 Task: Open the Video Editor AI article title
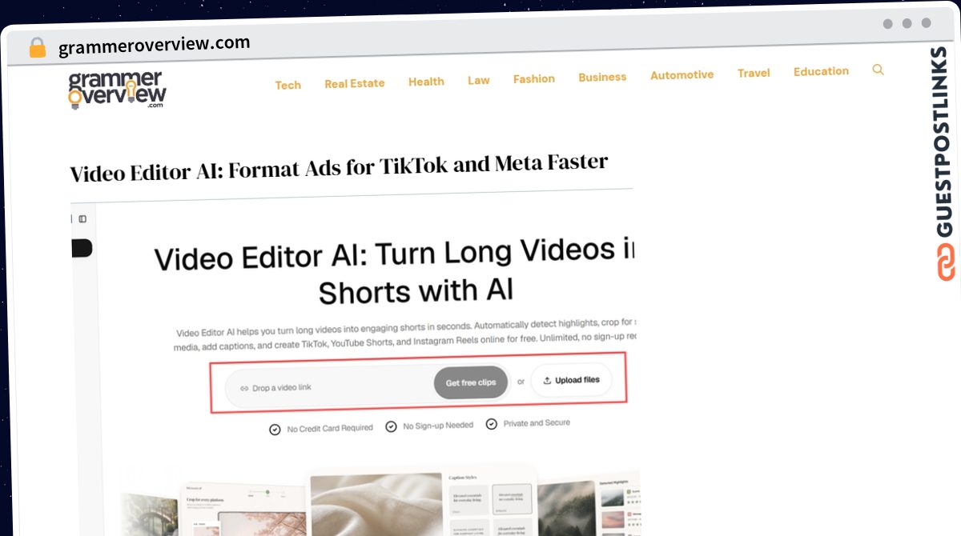[x=339, y=168]
